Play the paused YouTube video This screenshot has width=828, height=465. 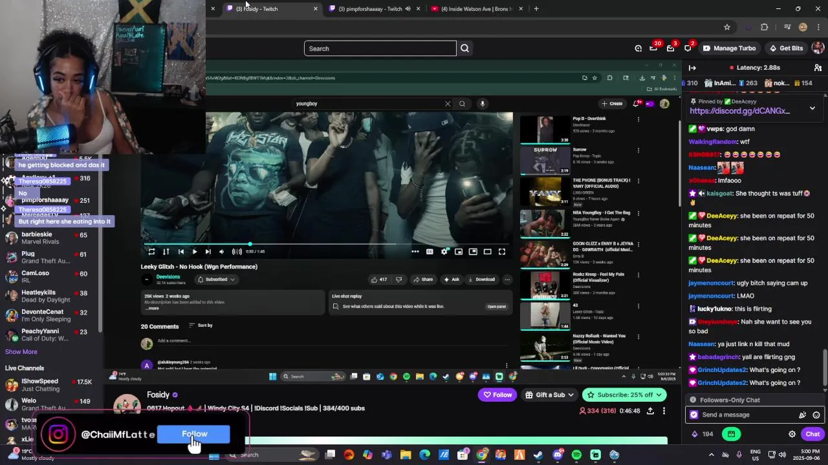click(194, 252)
